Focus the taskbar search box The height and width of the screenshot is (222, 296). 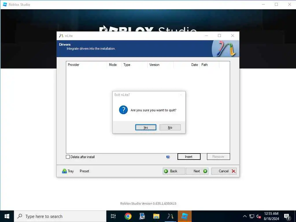pyautogui.click(x=60, y=216)
